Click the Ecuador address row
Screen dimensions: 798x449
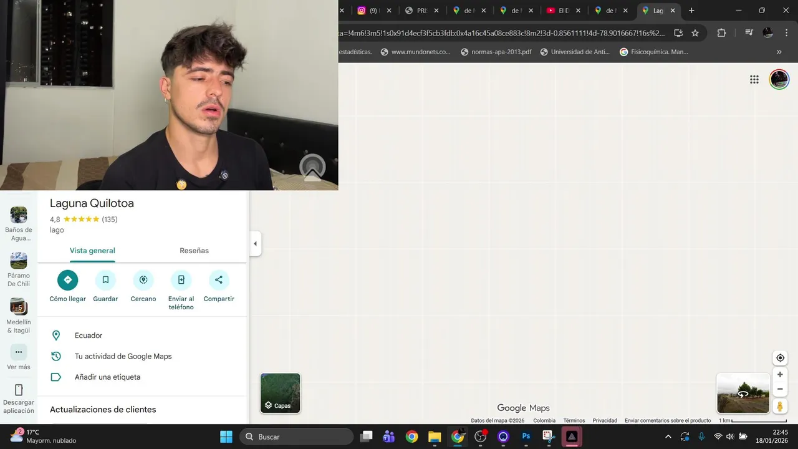pyautogui.click(x=142, y=336)
